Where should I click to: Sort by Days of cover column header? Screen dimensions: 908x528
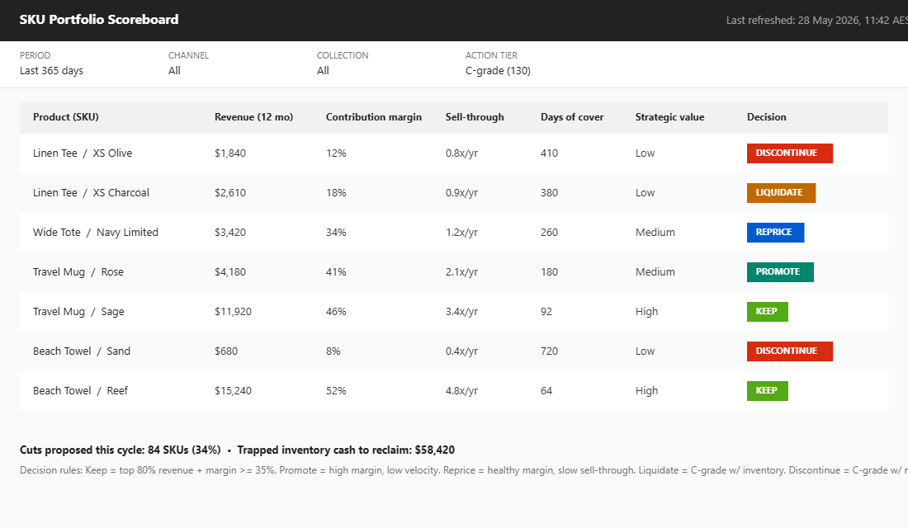[x=571, y=117]
